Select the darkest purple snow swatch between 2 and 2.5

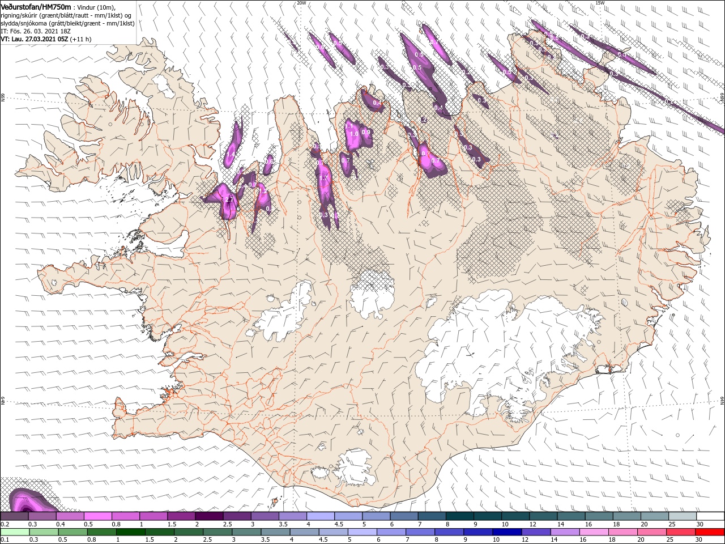(209, 516)
